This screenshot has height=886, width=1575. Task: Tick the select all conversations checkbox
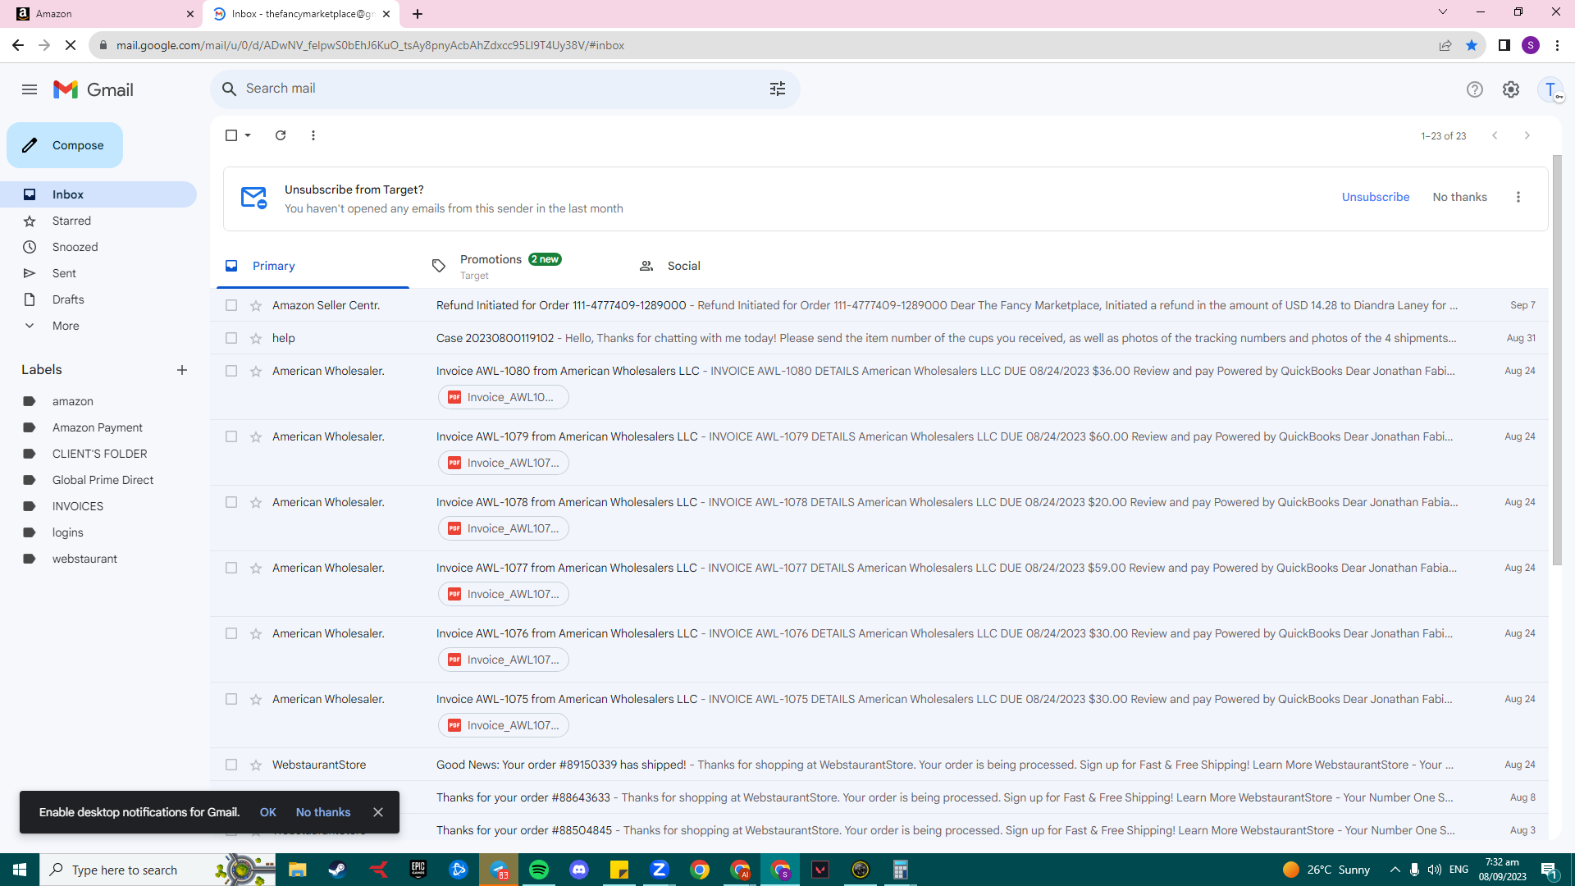pos(231,135)
